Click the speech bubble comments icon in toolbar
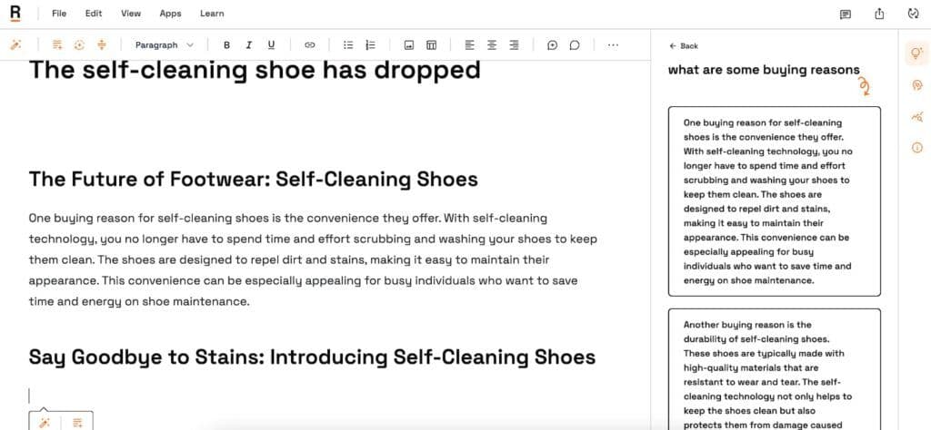 [575, 45]
